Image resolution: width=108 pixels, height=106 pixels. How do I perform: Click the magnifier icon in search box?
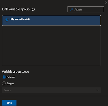[x=72, y=9]
